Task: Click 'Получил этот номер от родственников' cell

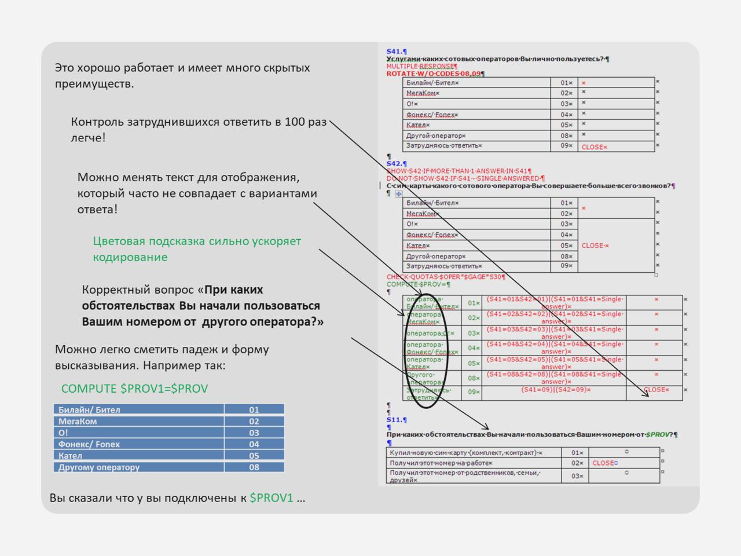Action: [474, 476]
